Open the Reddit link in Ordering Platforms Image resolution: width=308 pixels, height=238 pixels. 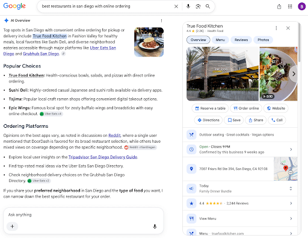pos(114,136)
